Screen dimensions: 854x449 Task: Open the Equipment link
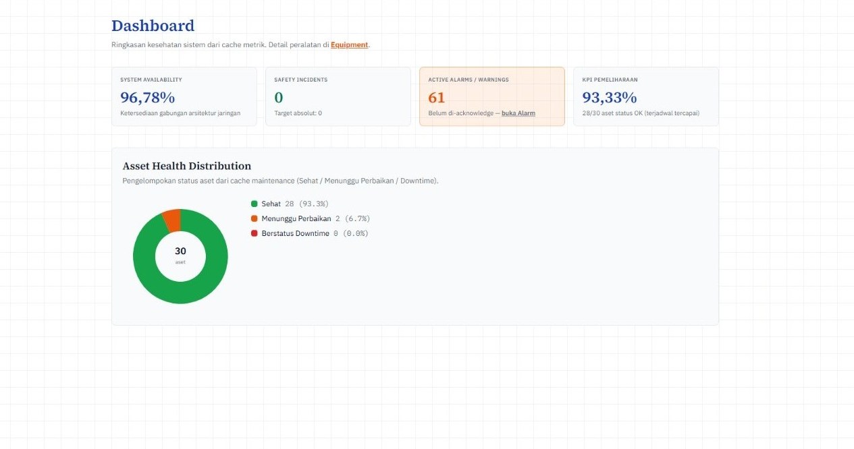click(349, 45)
